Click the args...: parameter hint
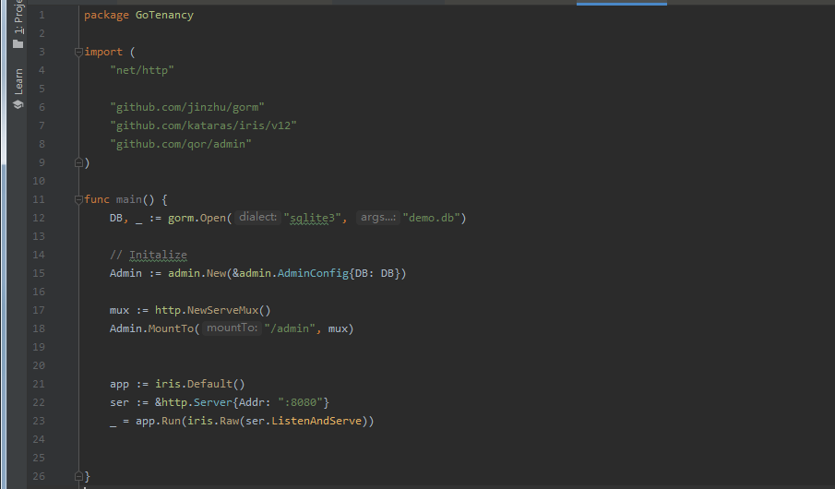 click(378, 217)
